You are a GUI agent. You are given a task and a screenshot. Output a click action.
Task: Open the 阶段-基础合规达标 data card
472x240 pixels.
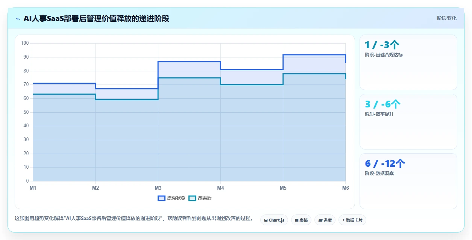pos(408,62)
